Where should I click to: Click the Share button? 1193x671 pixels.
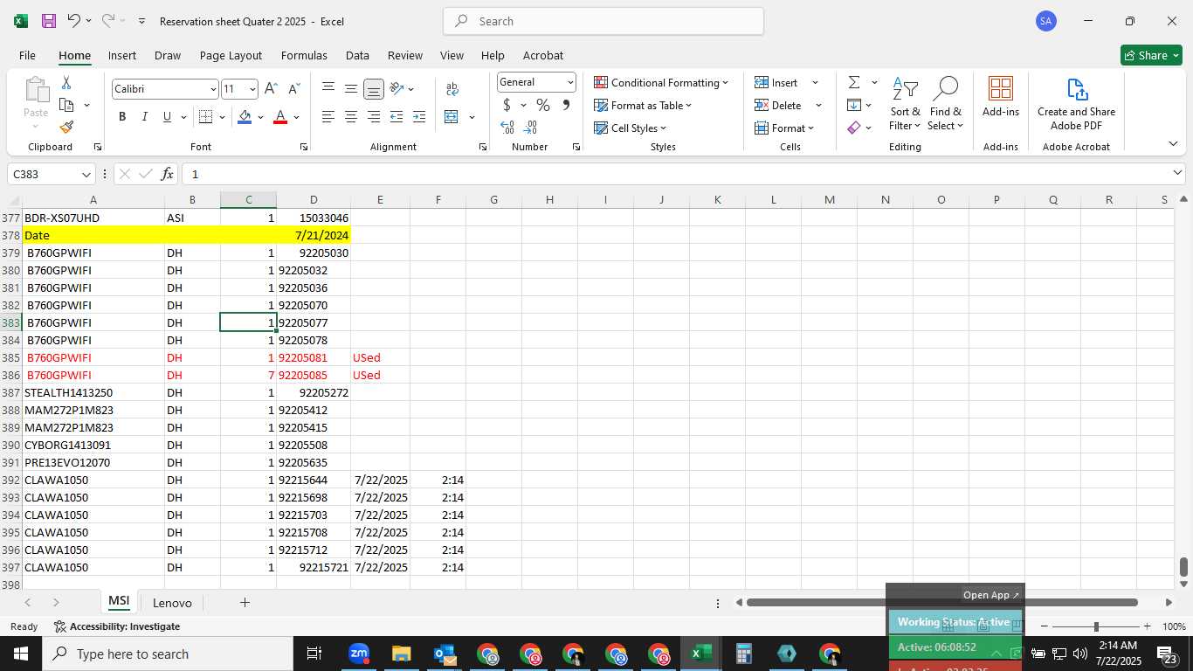coord(1151,55)
